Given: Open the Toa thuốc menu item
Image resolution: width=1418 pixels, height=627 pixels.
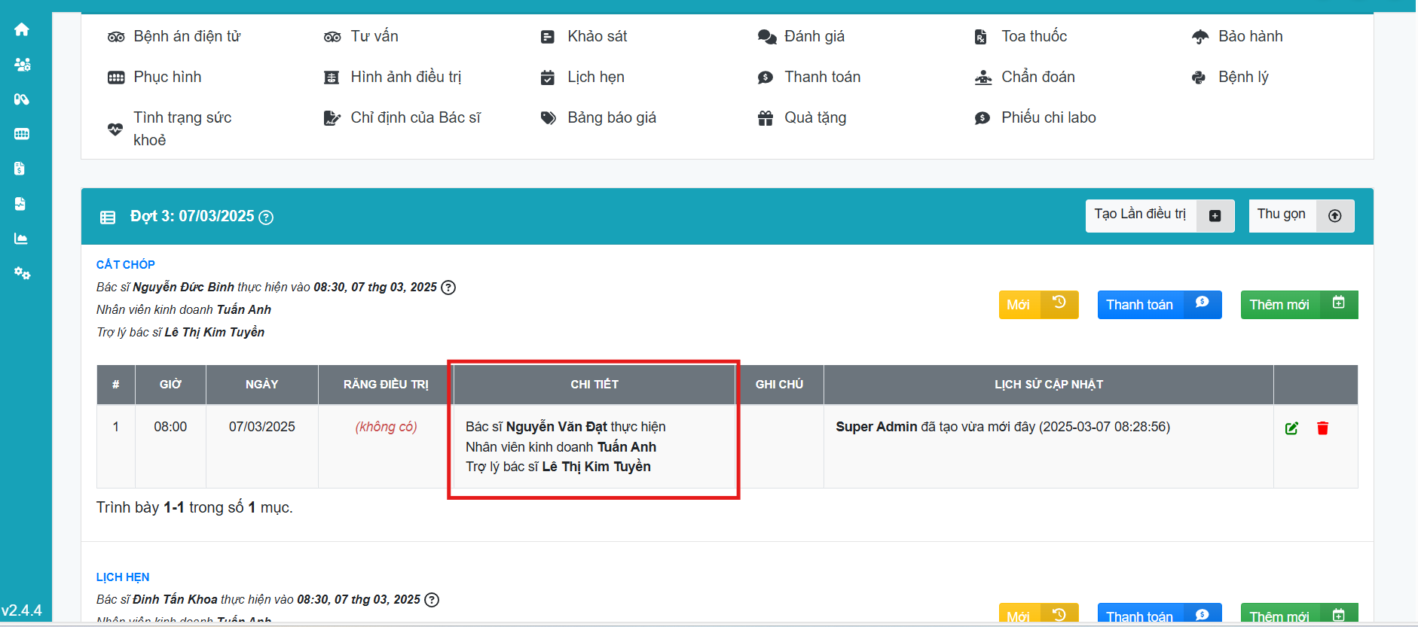Looking at the screenshot, I should (x=1033, y=36).
